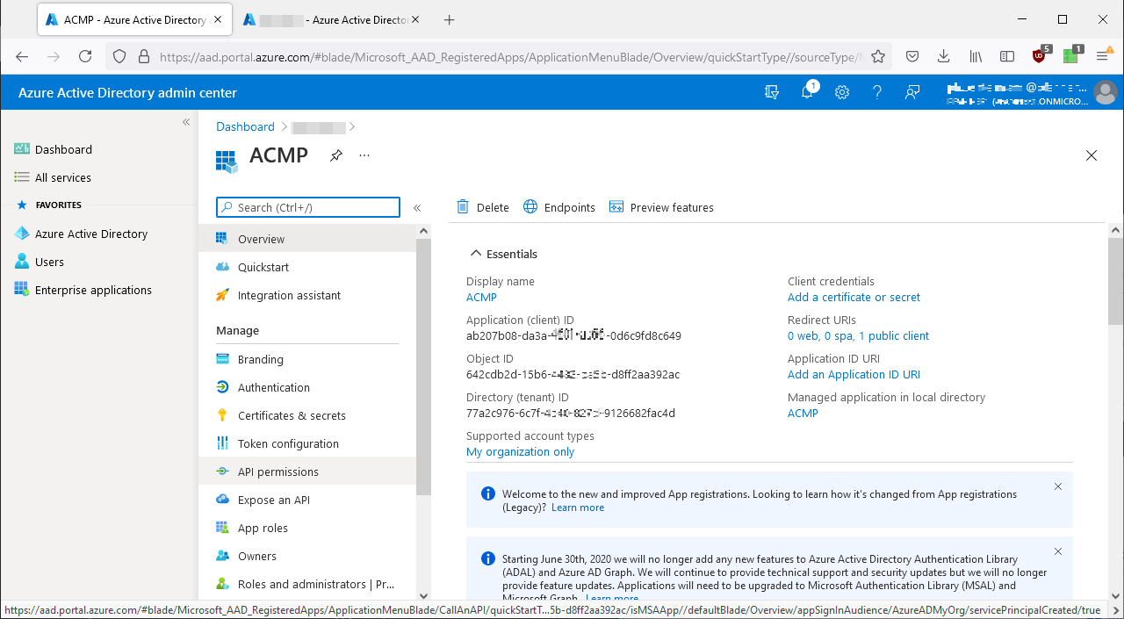Click My organization only under Supported account types
Screen dimensions: 1124x619
coord(520,451)
